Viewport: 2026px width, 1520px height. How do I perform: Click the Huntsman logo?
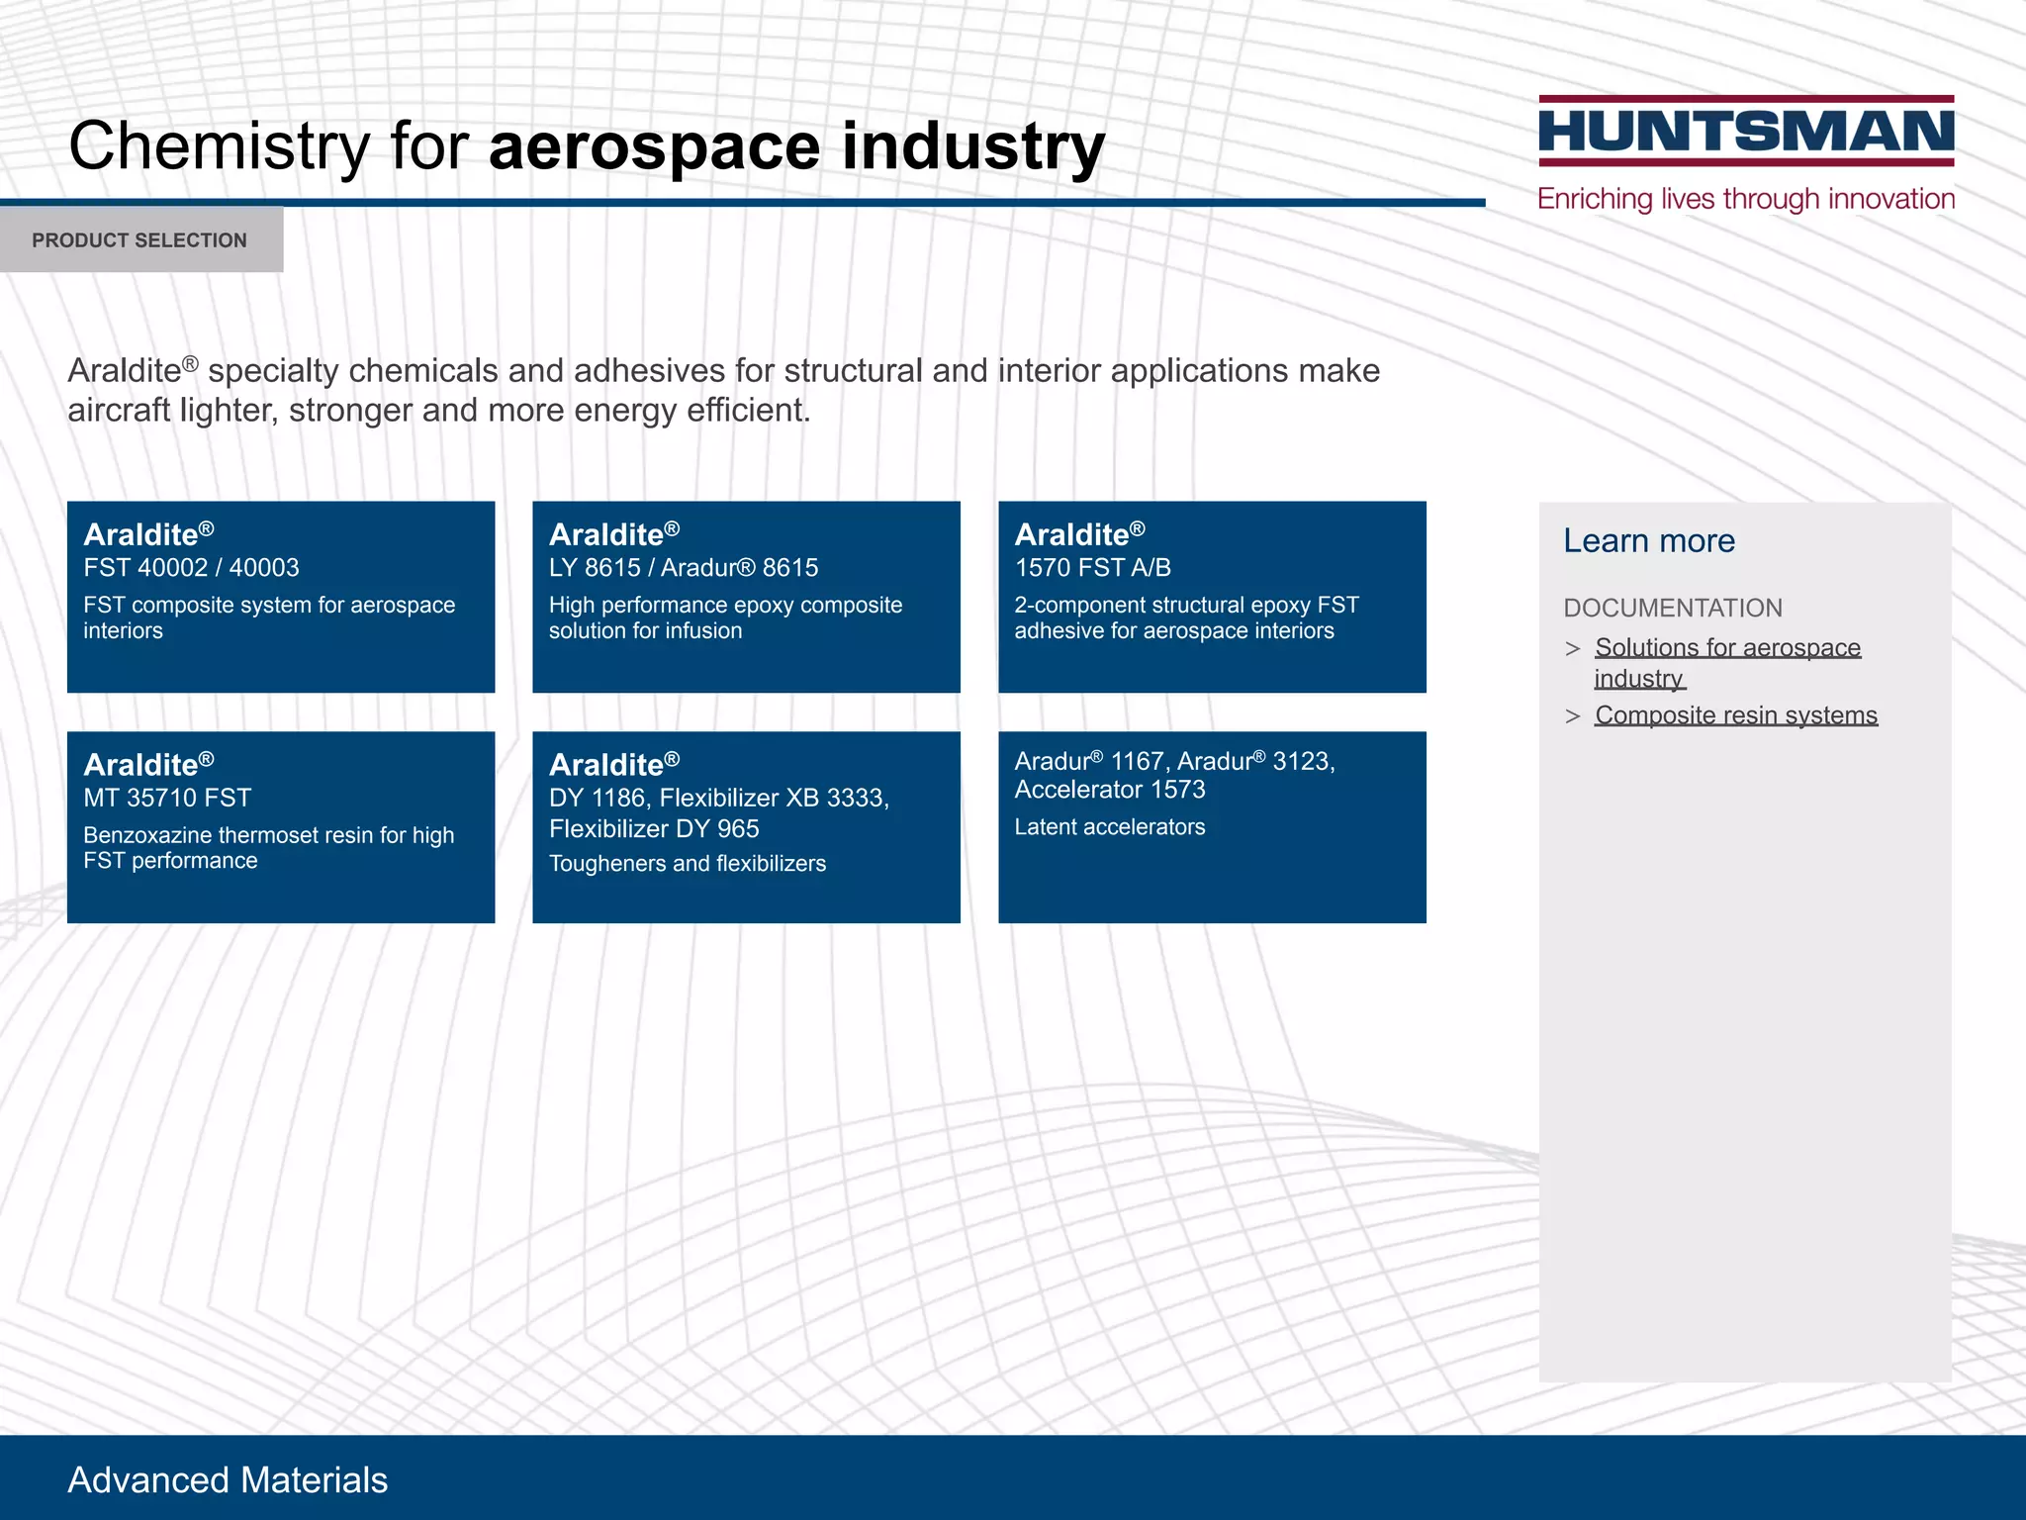point(1745,132)
